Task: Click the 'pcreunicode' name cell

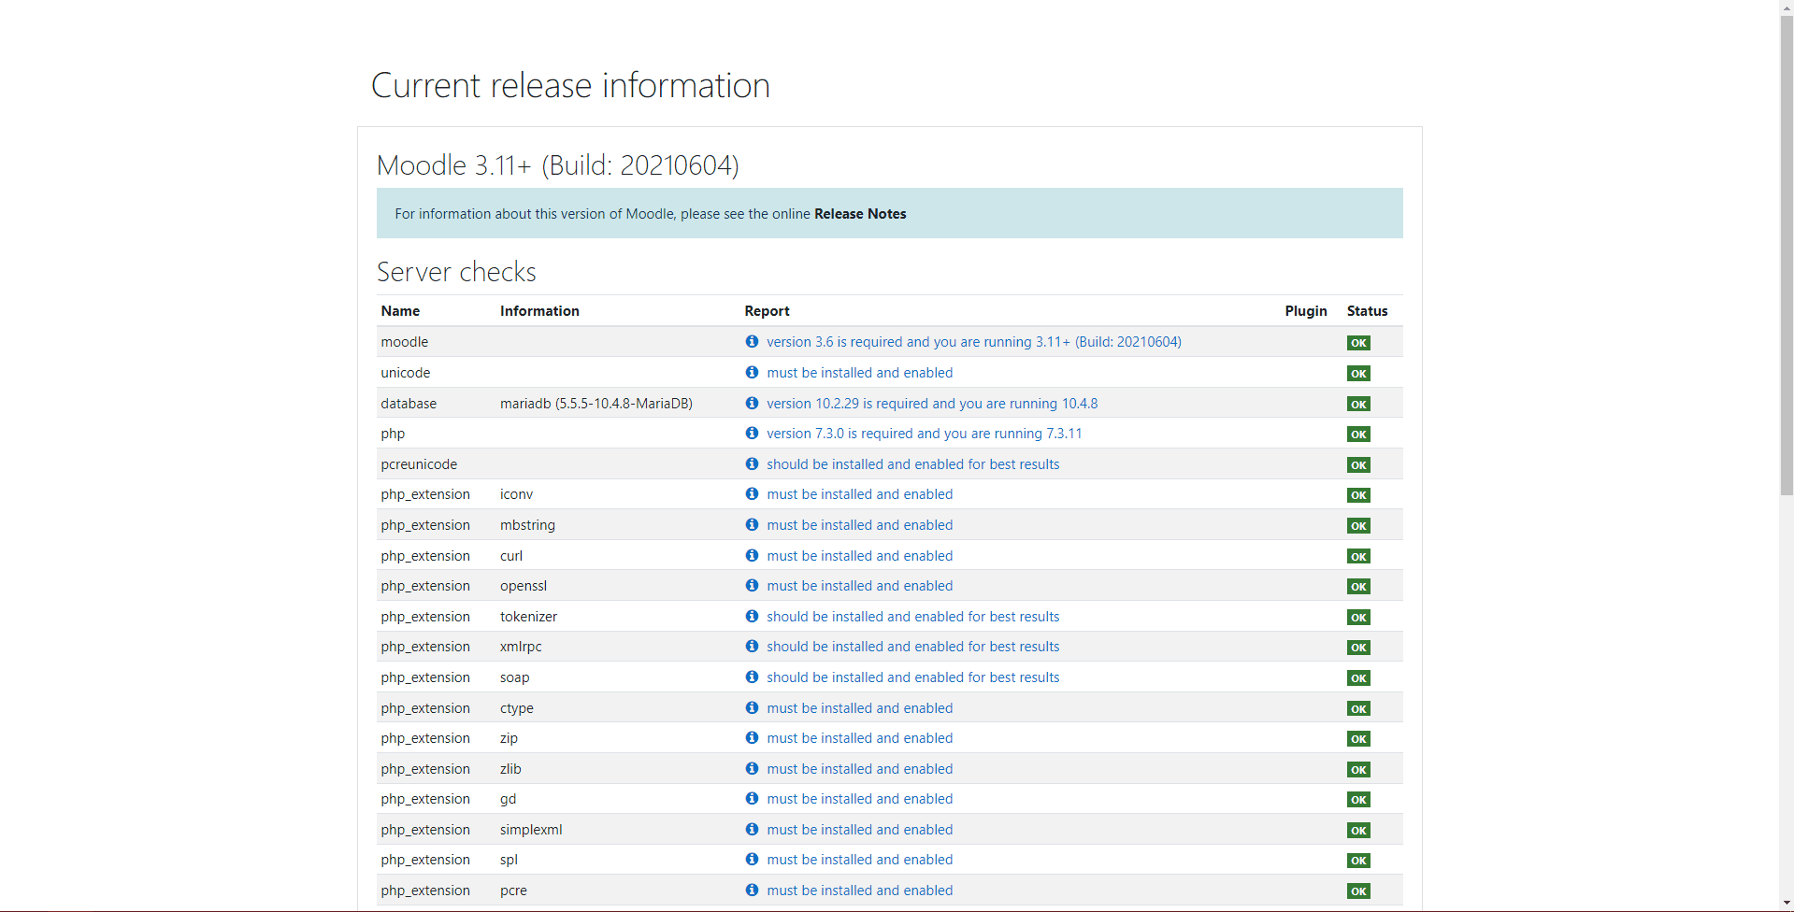Action: pyautogui.click(x=419, y=464)
